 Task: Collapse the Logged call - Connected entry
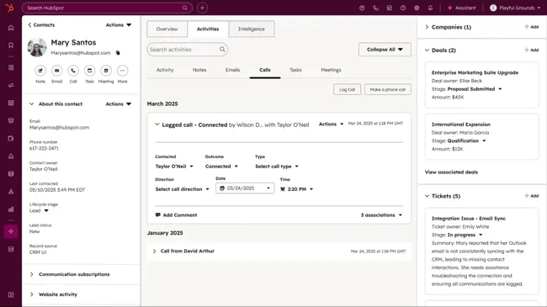[x=157, y=124]
